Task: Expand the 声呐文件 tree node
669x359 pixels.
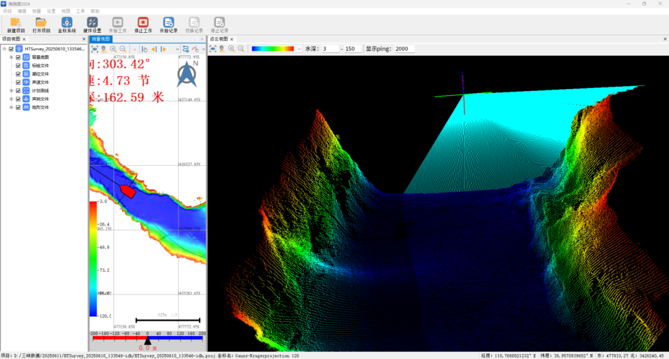Action: click(11, 99)
